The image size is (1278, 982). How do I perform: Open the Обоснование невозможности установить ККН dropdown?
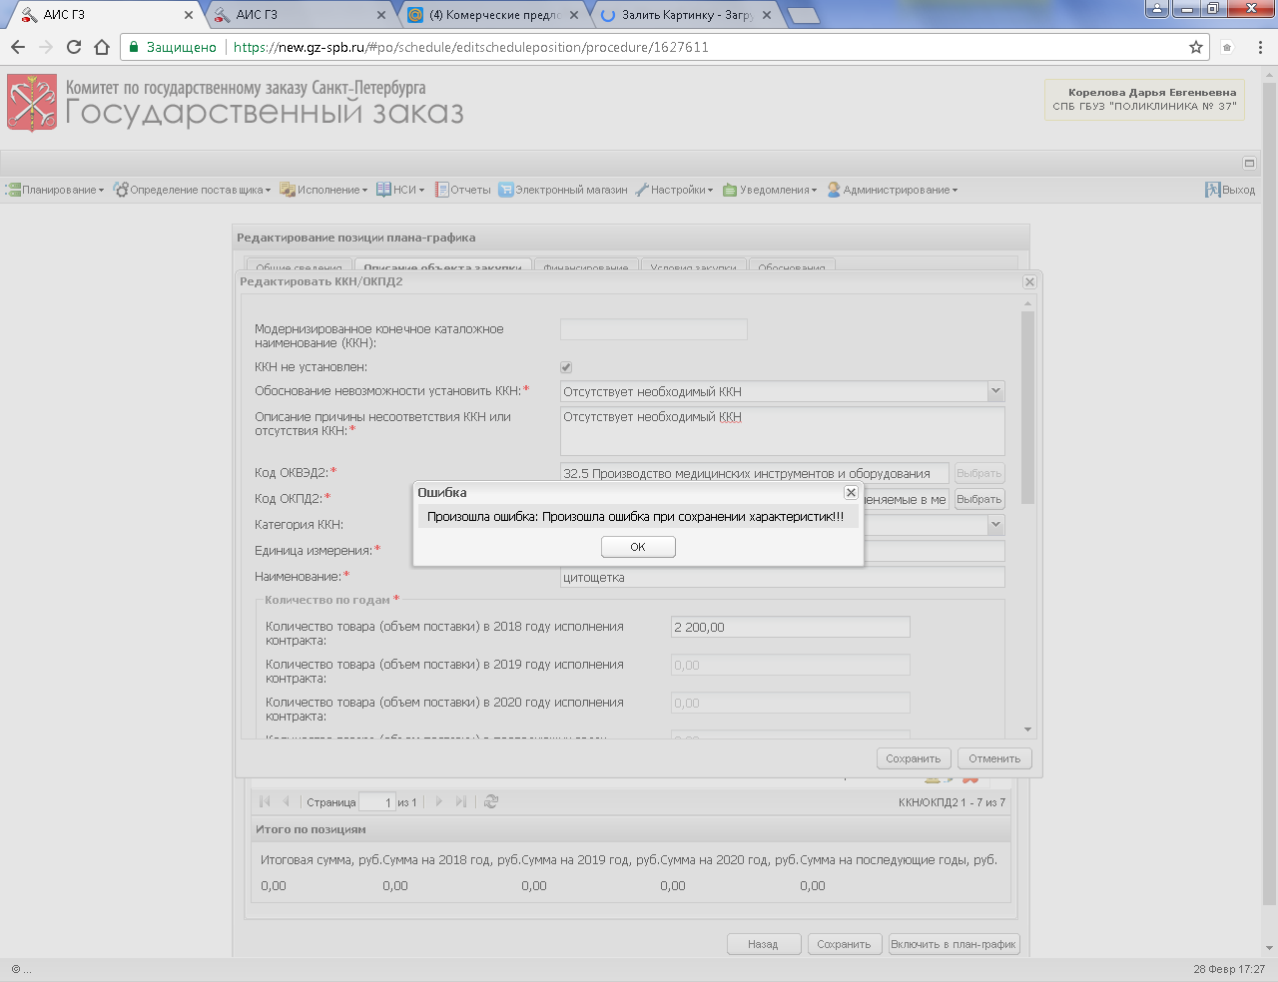pos(995,391)
